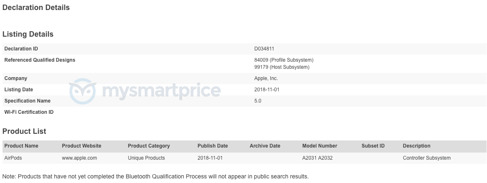Click the Publish Date column header

(212, 146)
